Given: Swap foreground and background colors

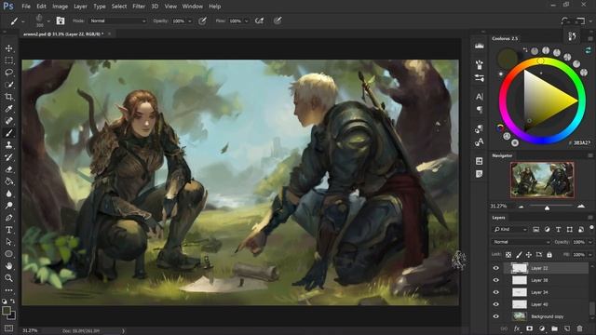Looking at the screenshot, I should tap(12, 301).
